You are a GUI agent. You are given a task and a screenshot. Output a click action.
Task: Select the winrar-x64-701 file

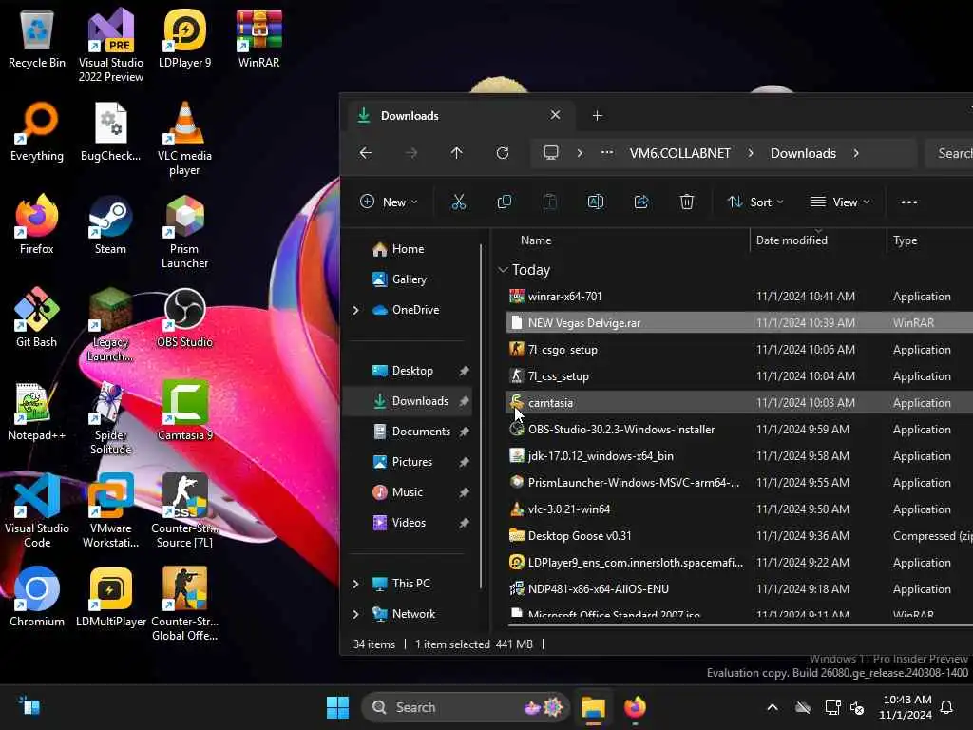click(739, 297)
